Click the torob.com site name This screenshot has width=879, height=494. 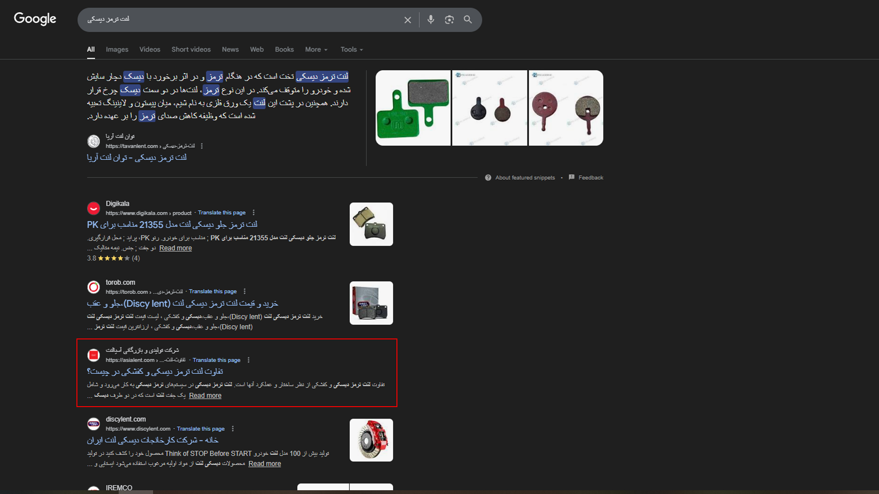tap(120, 282)
